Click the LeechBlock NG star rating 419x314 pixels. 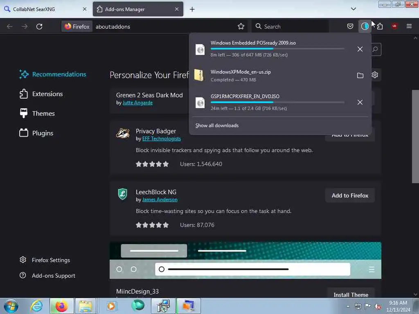tap(152, 225)
